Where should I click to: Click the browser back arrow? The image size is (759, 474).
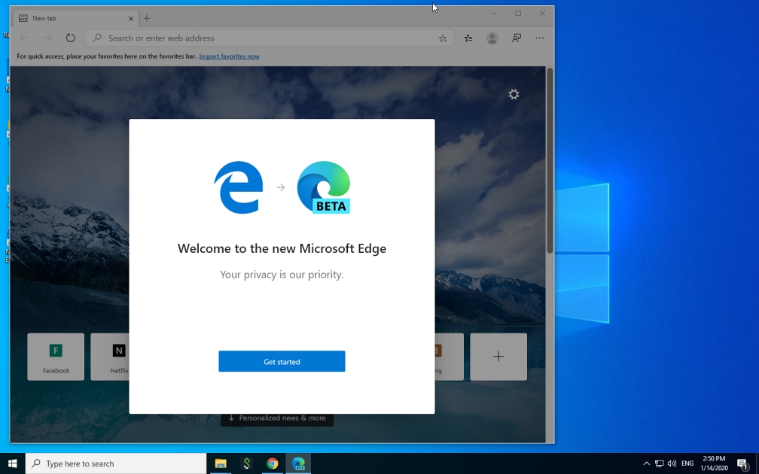point(24,38)
